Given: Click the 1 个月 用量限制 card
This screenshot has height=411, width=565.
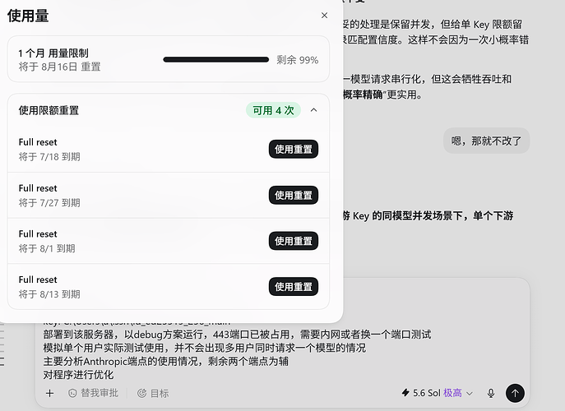Looking at the screenshot, I should (169, 58).
